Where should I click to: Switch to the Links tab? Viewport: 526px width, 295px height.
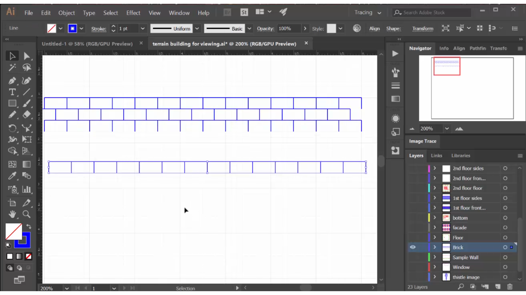[x=437, y=155]
